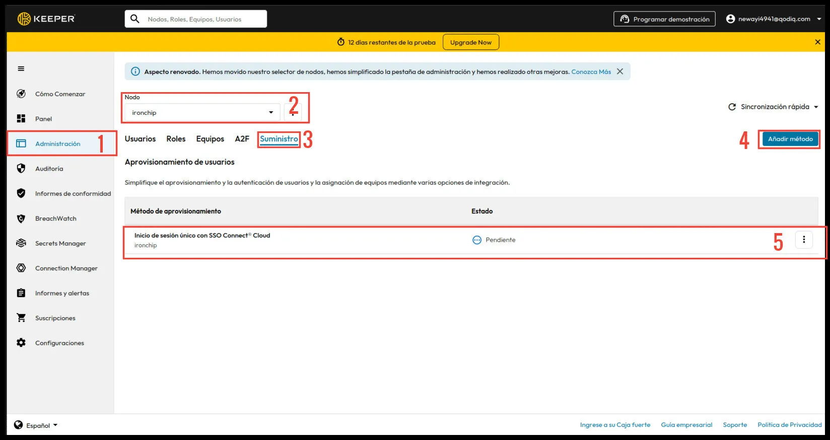Switch to the Usuarios tab
Screen dimensions: 830x440
click(140, 139)
